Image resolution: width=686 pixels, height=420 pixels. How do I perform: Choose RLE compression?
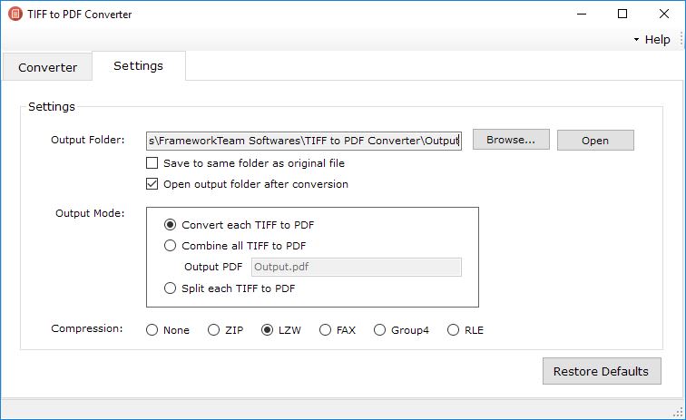click(x=453, y=330)
